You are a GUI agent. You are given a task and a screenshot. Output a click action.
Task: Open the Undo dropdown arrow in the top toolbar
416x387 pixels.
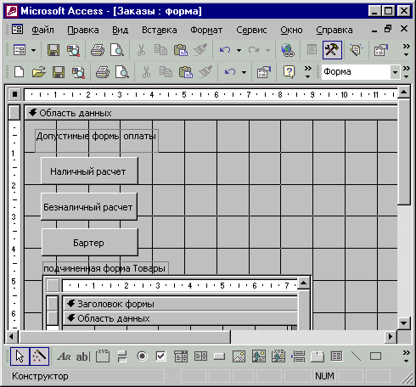(239, 51)
